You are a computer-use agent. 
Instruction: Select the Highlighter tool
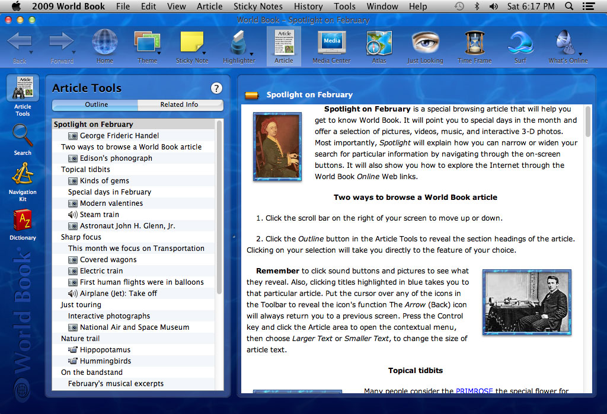[x=238, y=43]
